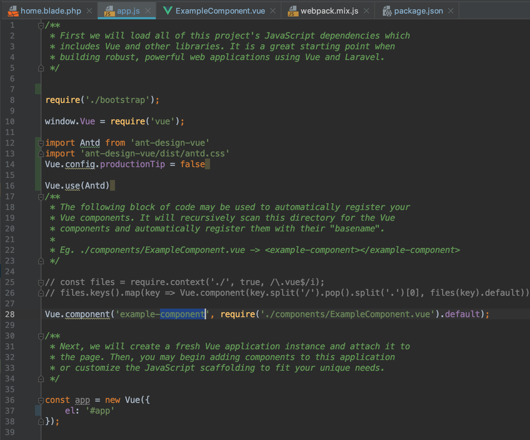530x440 pixels.
Task: Collapse the comment block starting at line 1
Action: pyautogui.click(x=41, y=25)
